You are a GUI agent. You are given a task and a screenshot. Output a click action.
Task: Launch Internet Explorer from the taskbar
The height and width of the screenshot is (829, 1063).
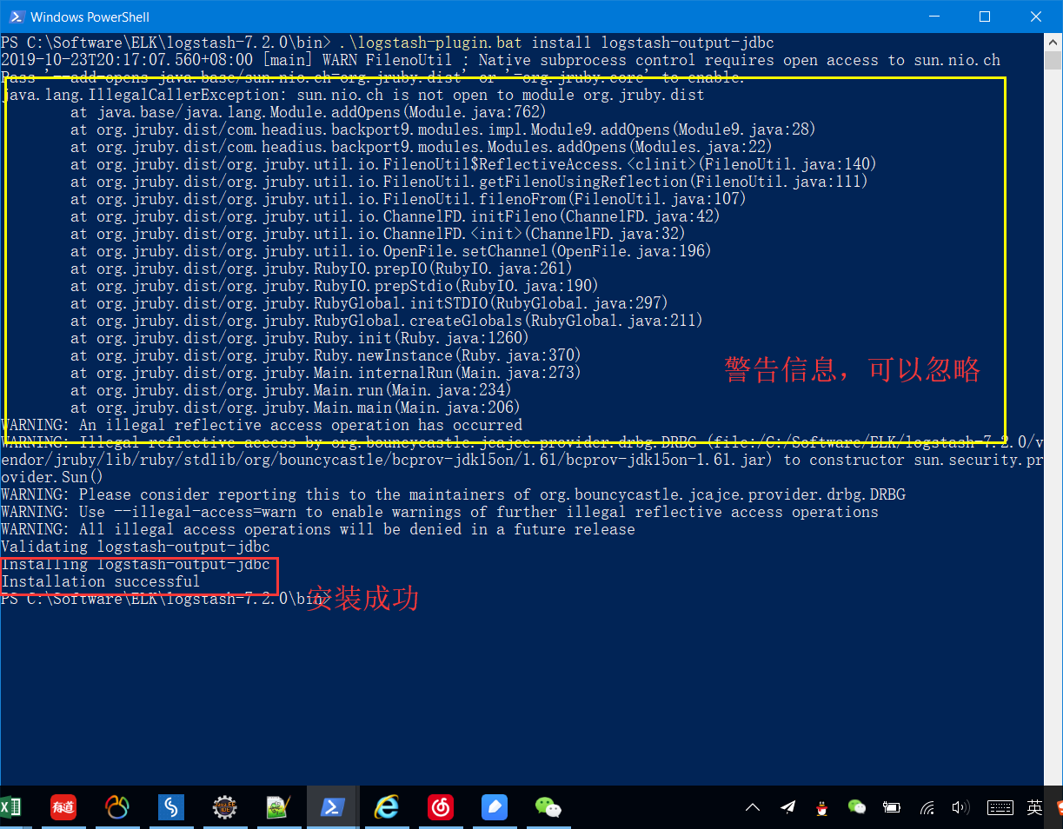pyautogui.click(x=386, y=807)
